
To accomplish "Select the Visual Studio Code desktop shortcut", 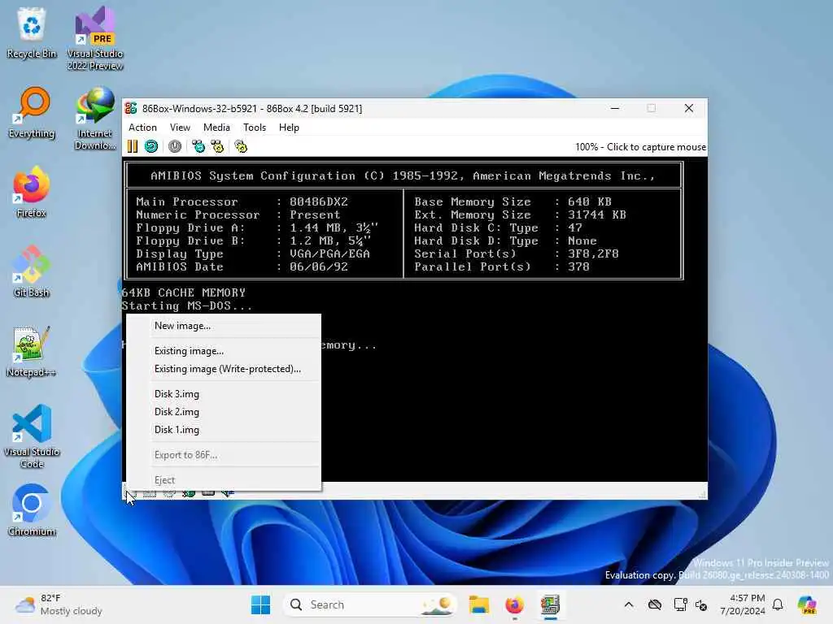I will [32, 436].
